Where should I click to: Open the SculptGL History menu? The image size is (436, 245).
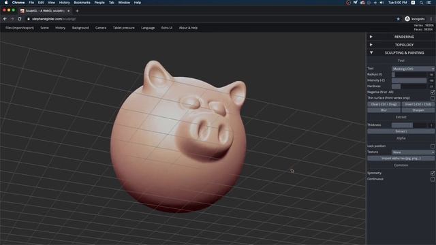60,28
